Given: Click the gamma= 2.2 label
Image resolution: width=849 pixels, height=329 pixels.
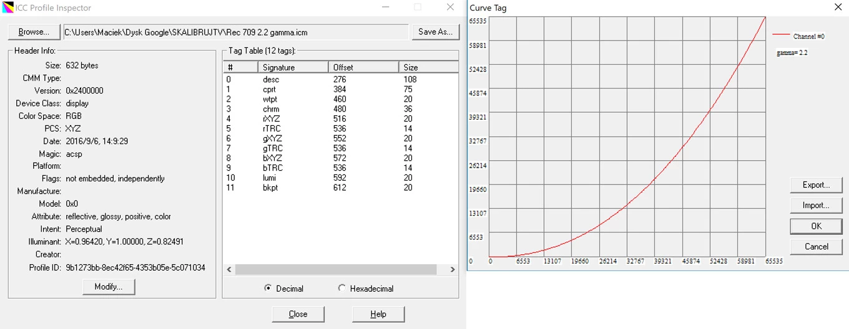Looking at the screenshot, I should tap(792, 53).
